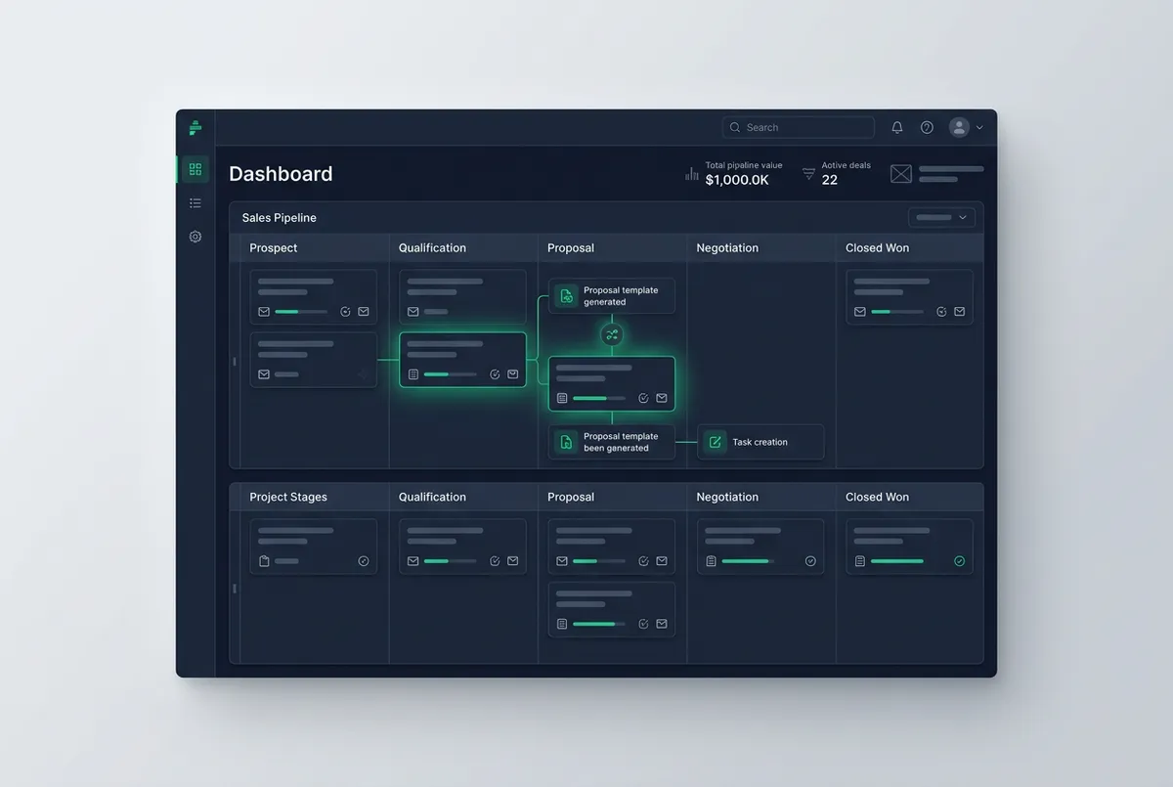Image resolution: width=1173 pixels, height=787 pixels.
Task: Toggle check circle on glowing Proposal card
Action: (x=643, y=398)
